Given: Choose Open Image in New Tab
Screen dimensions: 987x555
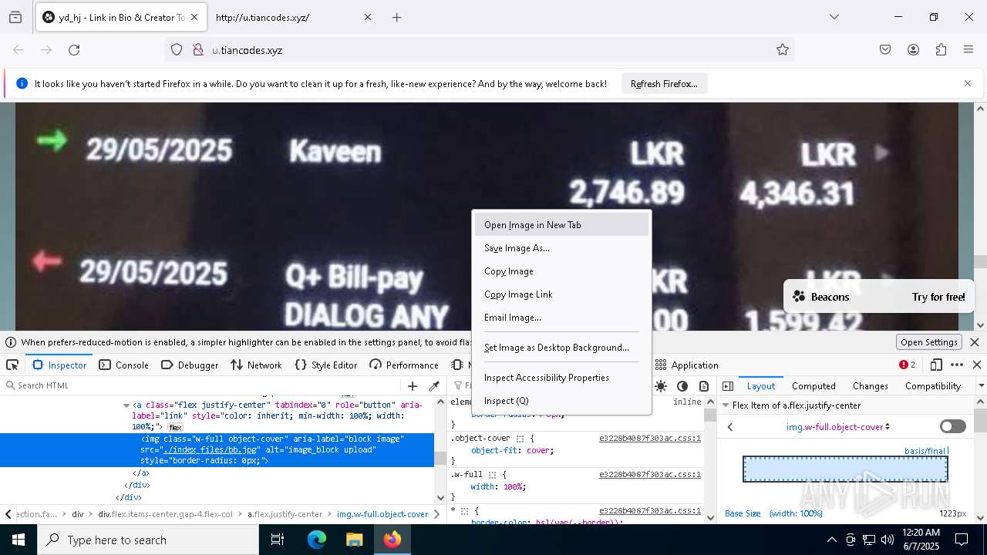Looking at the screenshot, I should pos(561,225).
